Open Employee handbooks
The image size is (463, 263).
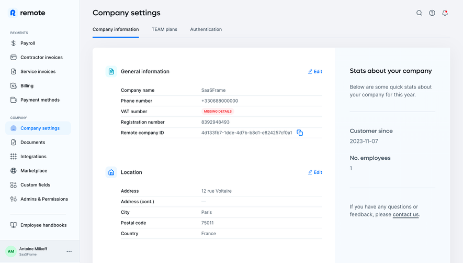click(44, 225)
